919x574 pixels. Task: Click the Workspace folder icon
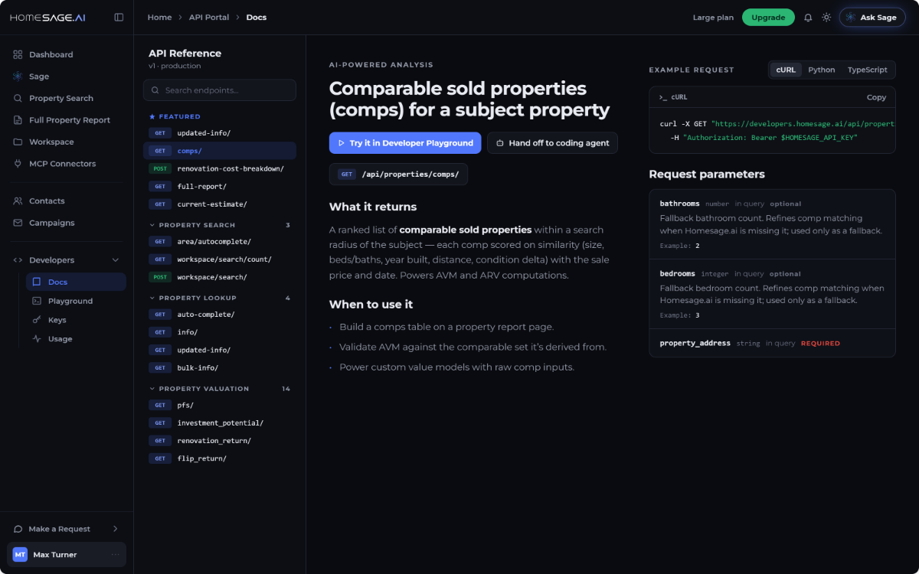click(18, 142)
